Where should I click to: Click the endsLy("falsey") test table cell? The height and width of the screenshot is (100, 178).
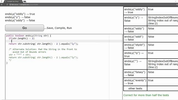(135, 74)
